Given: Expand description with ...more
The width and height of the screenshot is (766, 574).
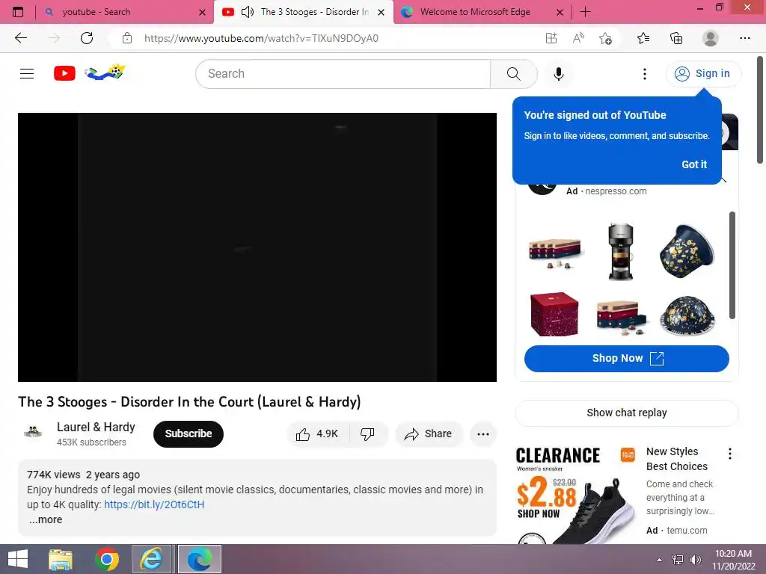Looking at the screenshot, I should tap(46, 520).
